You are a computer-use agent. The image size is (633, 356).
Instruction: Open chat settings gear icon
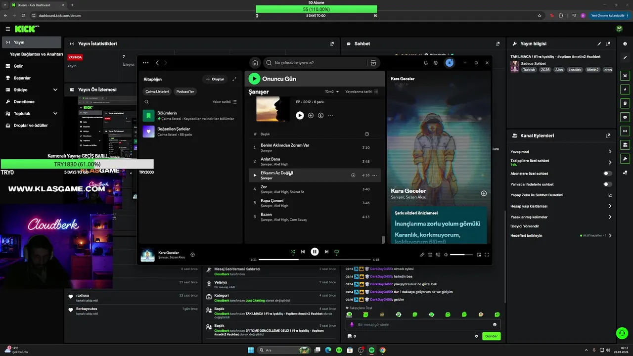pyautogui.click(x=476, y=336)
